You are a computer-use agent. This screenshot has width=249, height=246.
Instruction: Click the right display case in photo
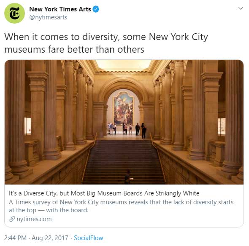pyautogui.click(x=222, y=127)
